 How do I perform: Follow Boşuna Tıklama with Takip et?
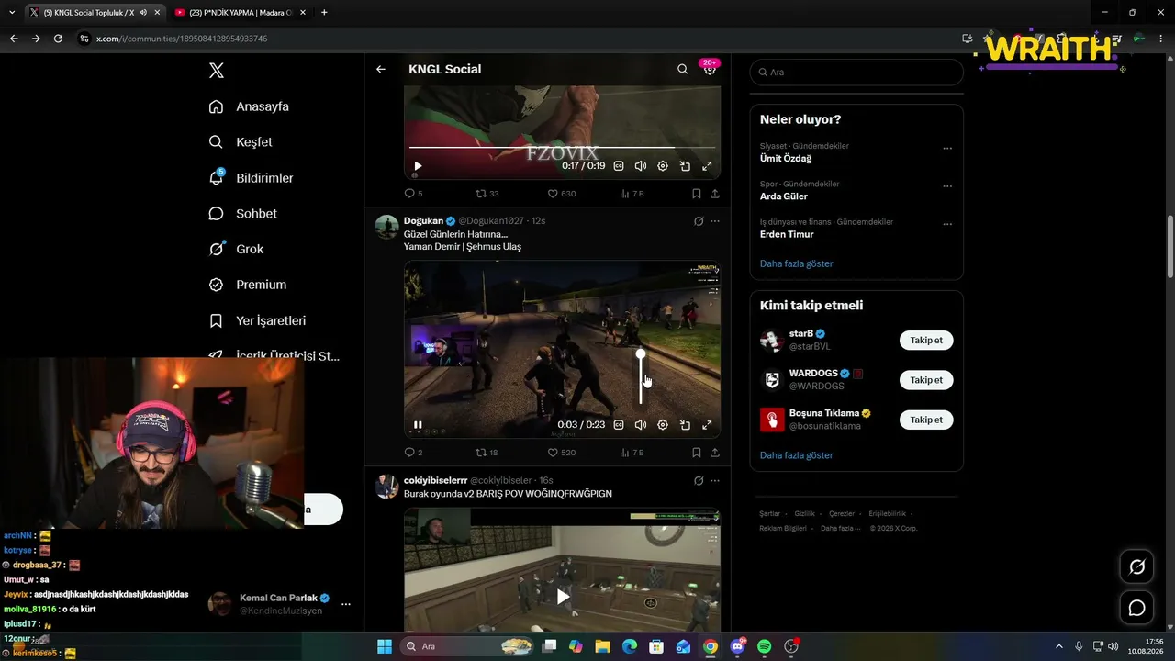pos(926,420)
